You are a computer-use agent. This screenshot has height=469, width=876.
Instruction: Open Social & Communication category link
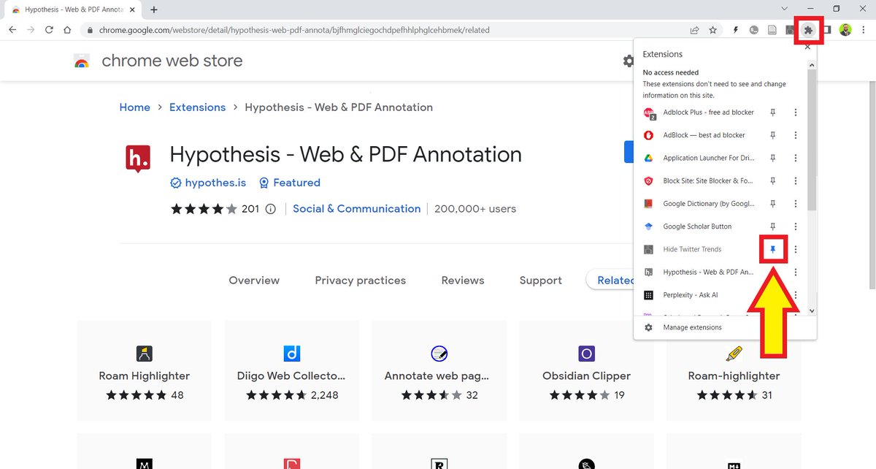click(357, 209)
